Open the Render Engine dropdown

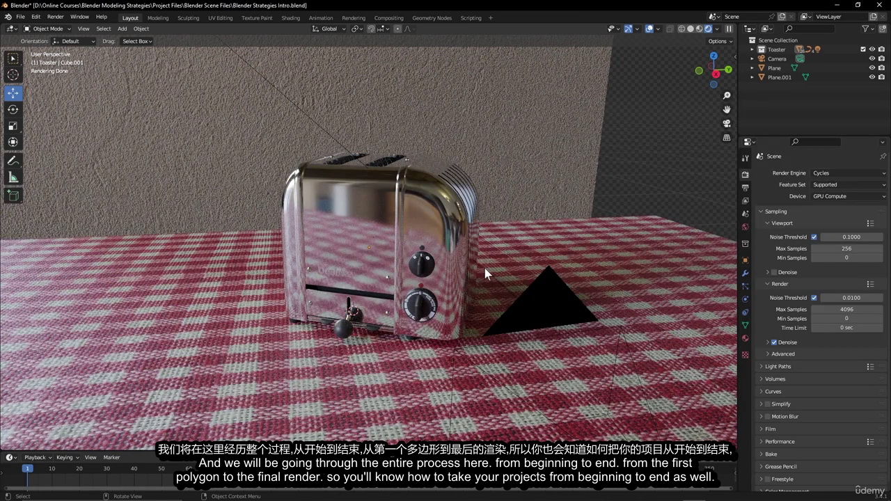click(x=849, y=173)
